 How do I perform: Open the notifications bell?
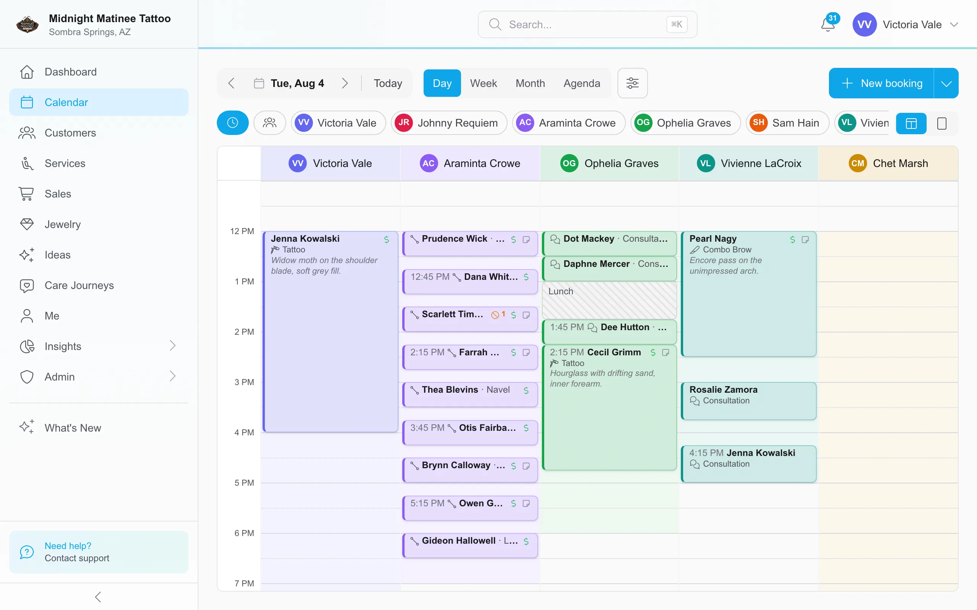point(828,25)
